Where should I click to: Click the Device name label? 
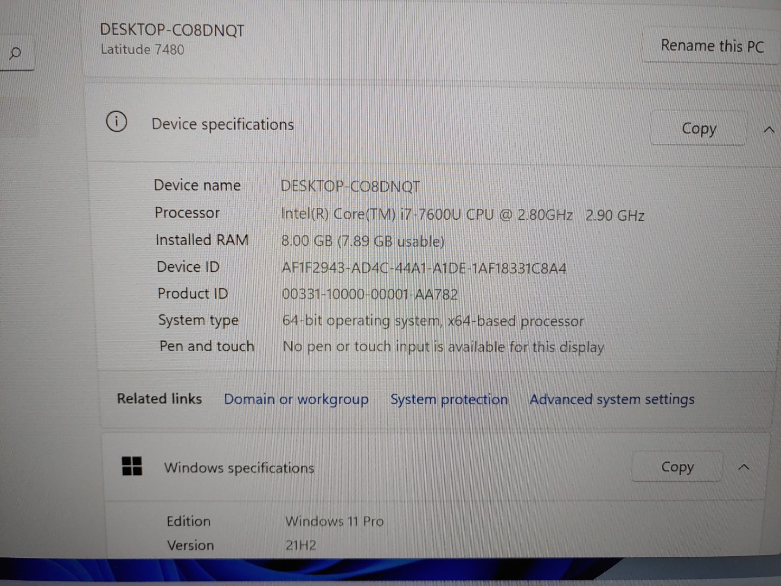[x=197, y=186]
